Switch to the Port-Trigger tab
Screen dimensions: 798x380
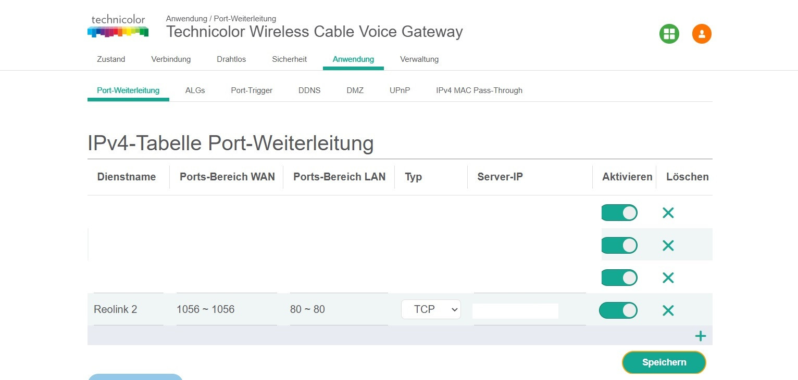tap(252, 90)
